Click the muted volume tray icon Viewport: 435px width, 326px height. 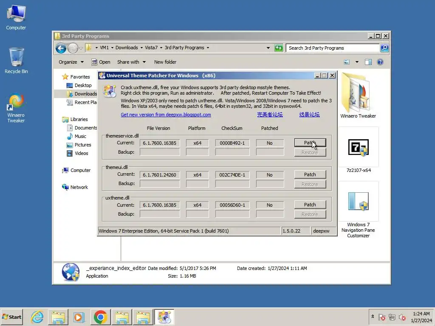402,317
